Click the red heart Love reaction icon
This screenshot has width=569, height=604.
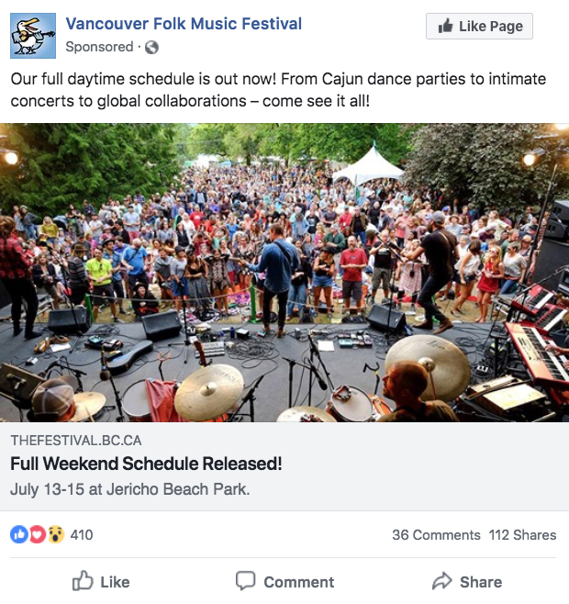[37, 534]
